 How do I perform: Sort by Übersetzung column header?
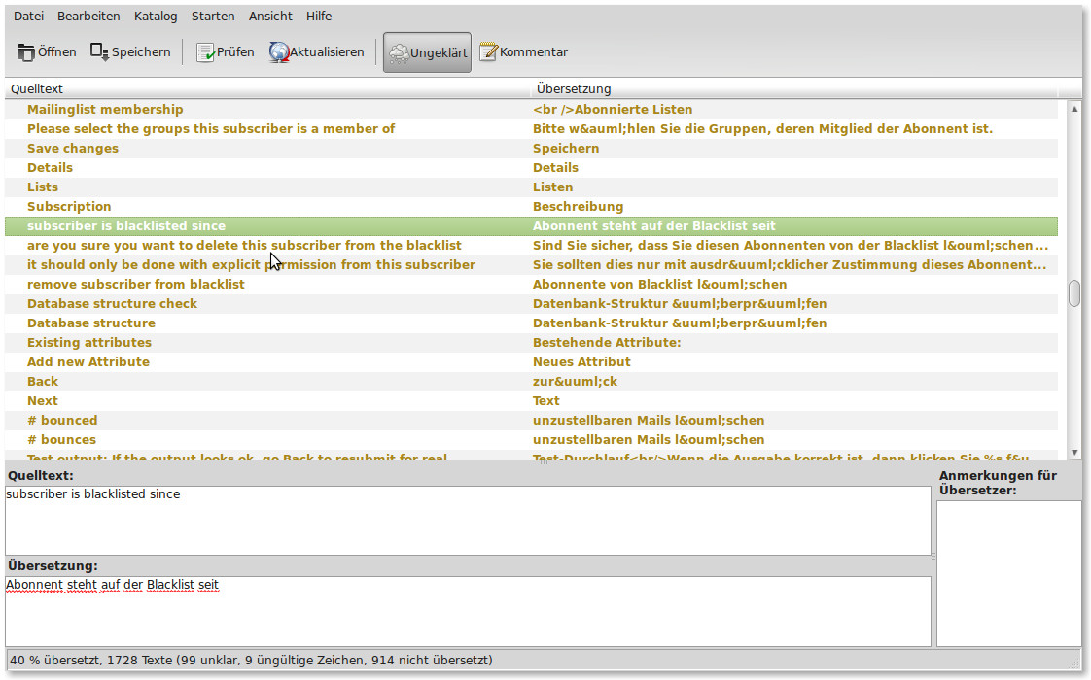794,89
